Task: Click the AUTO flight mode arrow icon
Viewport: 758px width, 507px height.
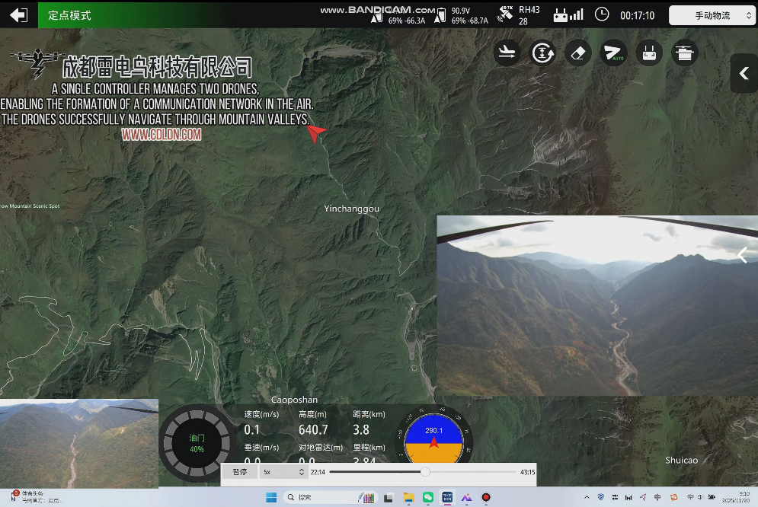Action: click(x=613, y=53)
